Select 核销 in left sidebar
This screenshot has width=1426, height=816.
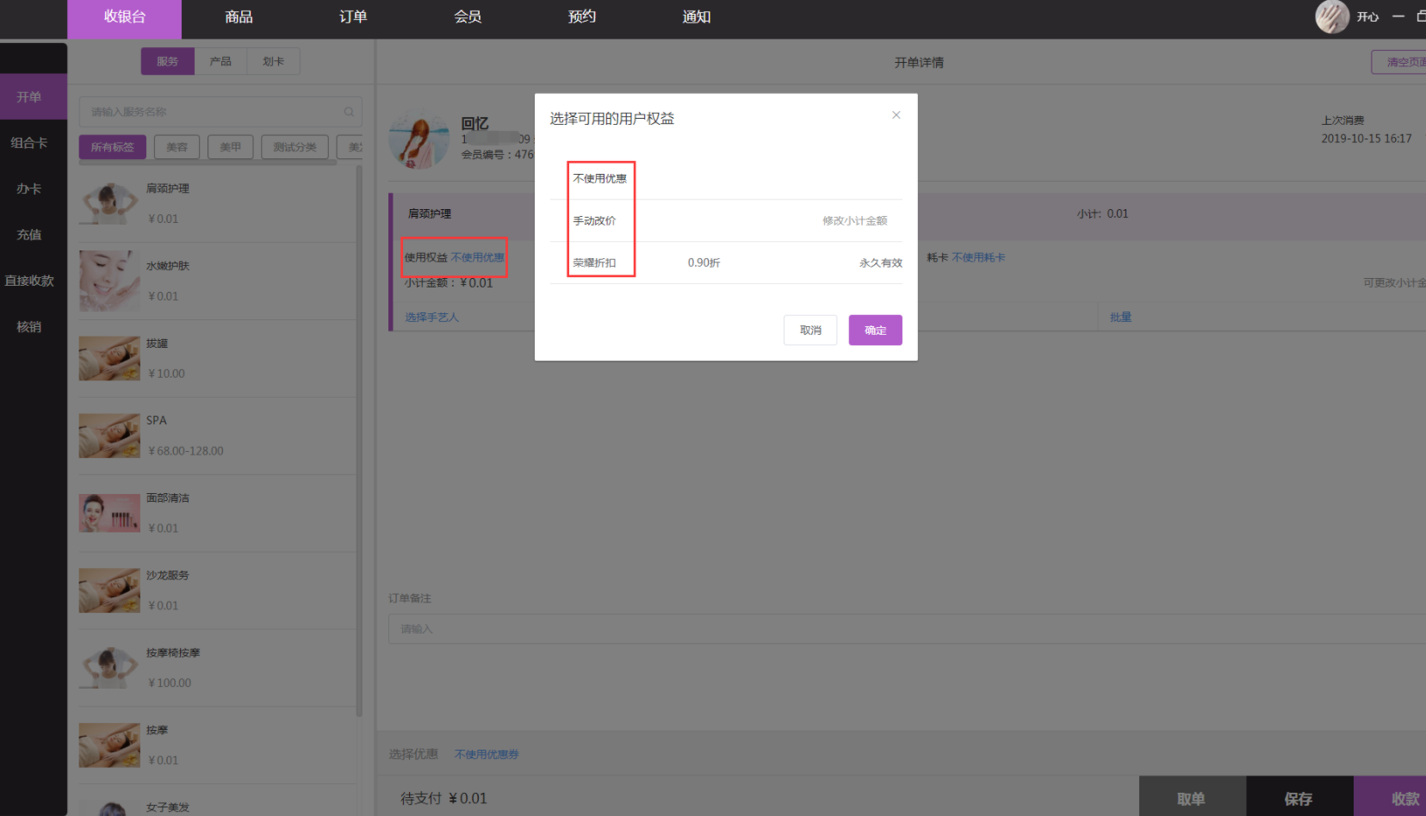pyautogui.click(x=29, y=327)
